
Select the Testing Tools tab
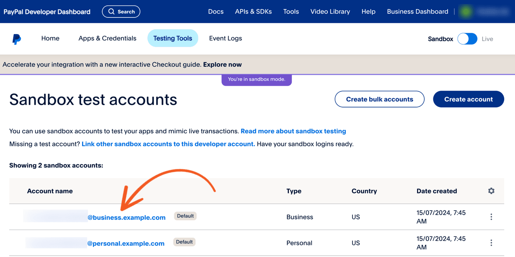[173, 38]
